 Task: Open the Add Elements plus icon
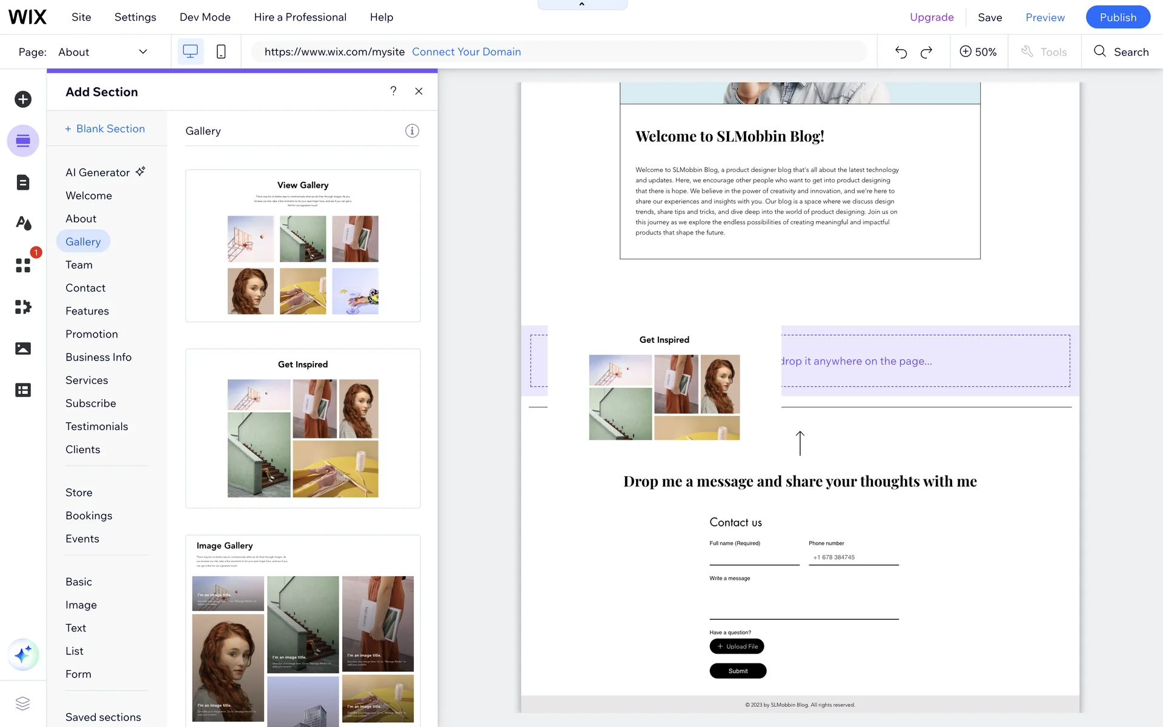coord(23,99)
